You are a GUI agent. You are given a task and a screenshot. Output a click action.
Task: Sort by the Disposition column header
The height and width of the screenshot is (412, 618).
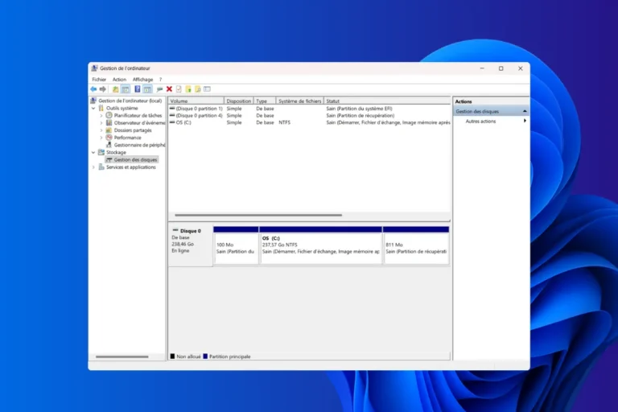pos(238,101)
